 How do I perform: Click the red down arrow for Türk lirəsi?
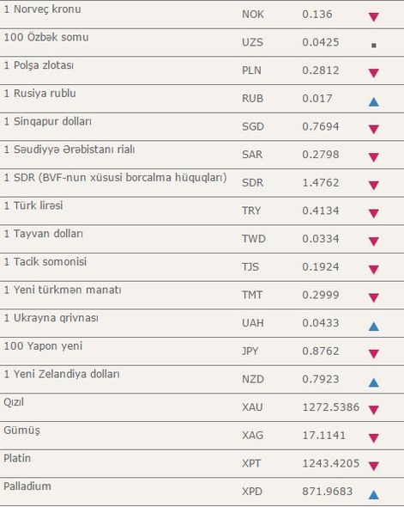pos(373,213)
